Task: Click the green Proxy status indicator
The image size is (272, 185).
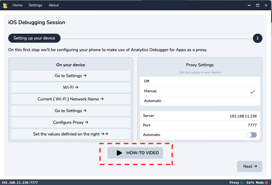Action: 242,182
